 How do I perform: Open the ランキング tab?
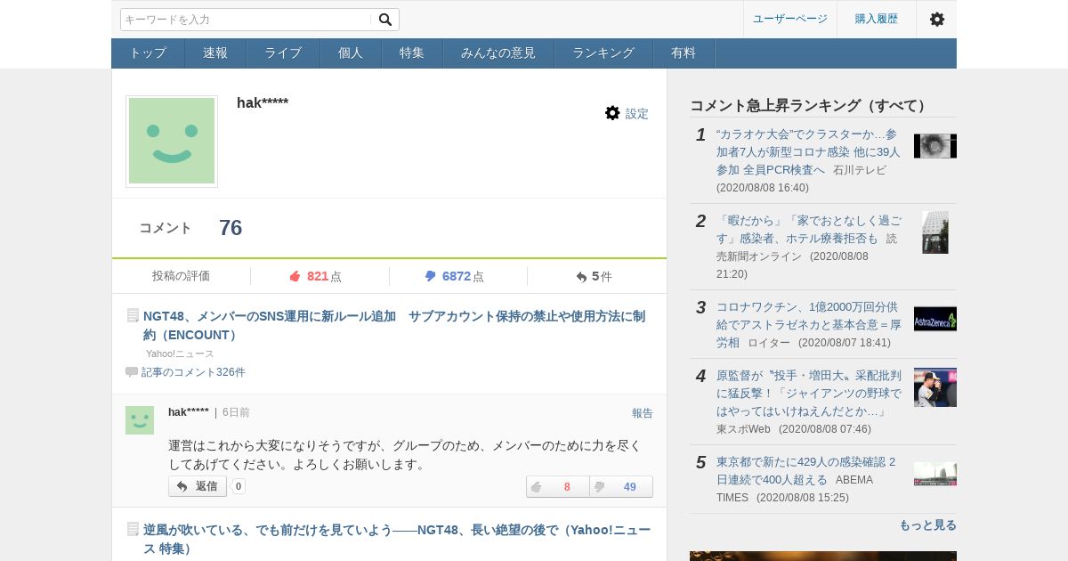[x=603, y=53]
